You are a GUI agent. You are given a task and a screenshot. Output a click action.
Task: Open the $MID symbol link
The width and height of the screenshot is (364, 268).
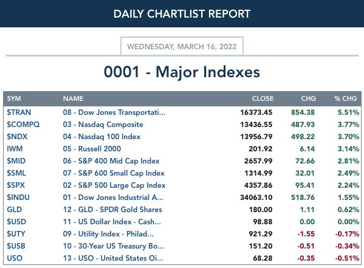[16, 161]
